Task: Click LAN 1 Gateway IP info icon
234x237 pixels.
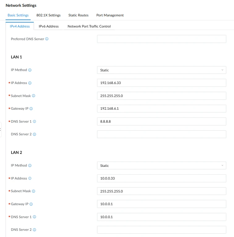Action: [31, 109]
